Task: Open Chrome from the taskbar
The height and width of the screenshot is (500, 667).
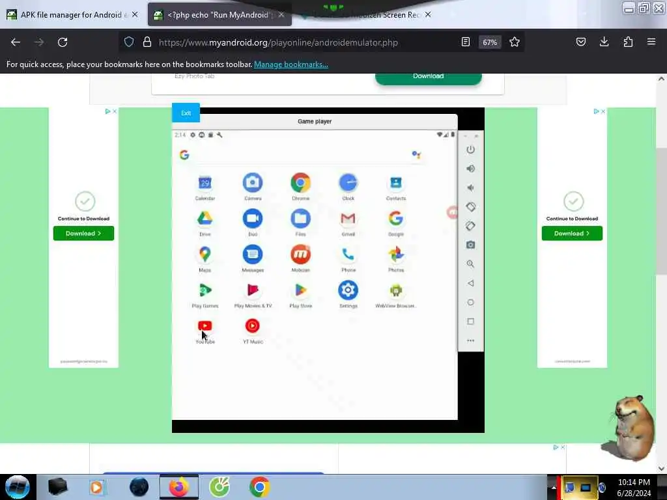Action: (259, 487)
